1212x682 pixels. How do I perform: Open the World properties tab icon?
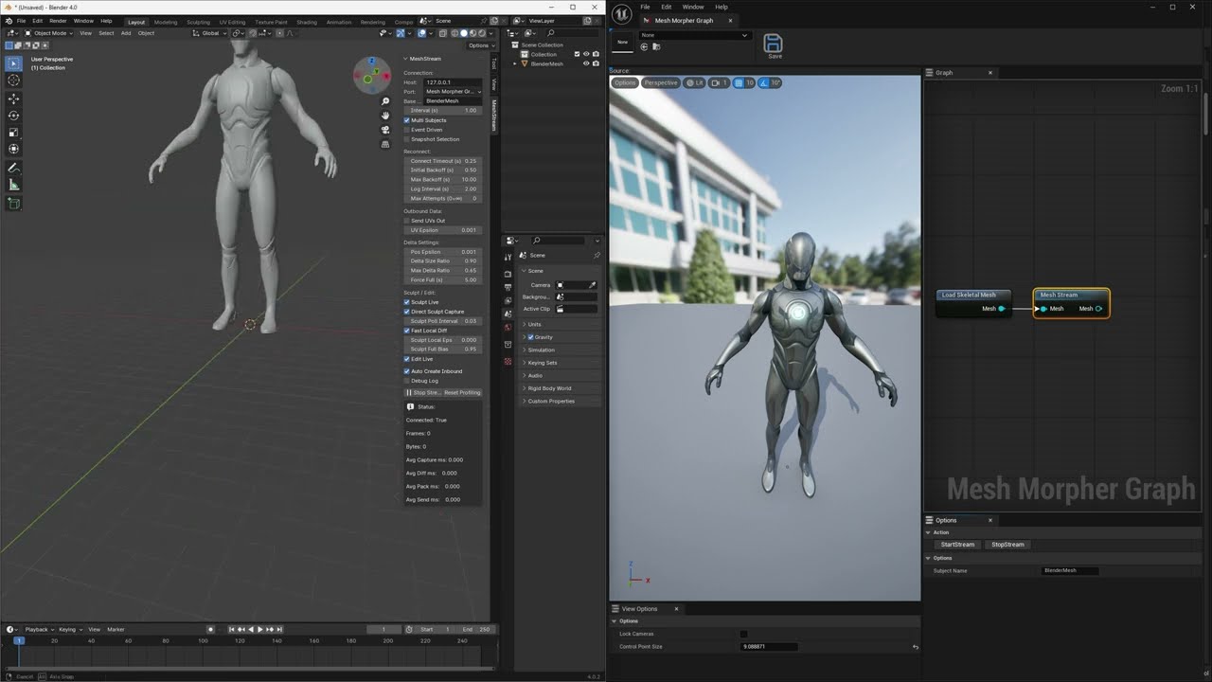pos(508,327)
